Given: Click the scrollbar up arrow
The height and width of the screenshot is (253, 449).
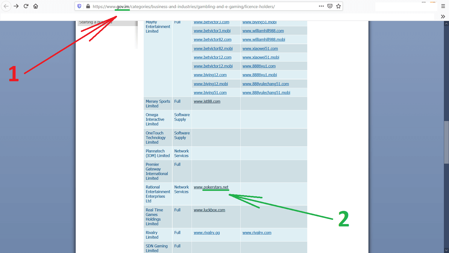Looking at the screenshot, I should click(x=446, y=24).
